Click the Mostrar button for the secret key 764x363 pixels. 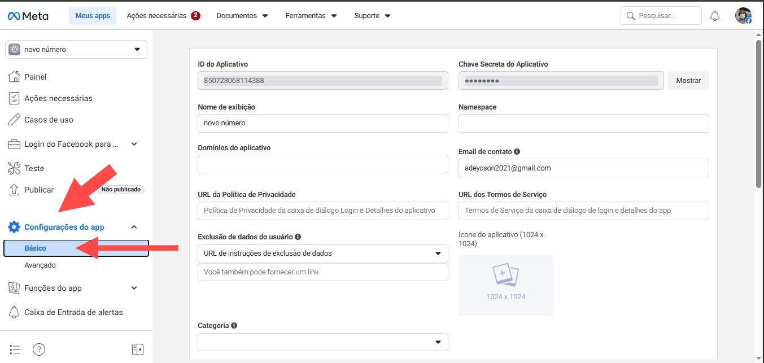click(688, 81)
